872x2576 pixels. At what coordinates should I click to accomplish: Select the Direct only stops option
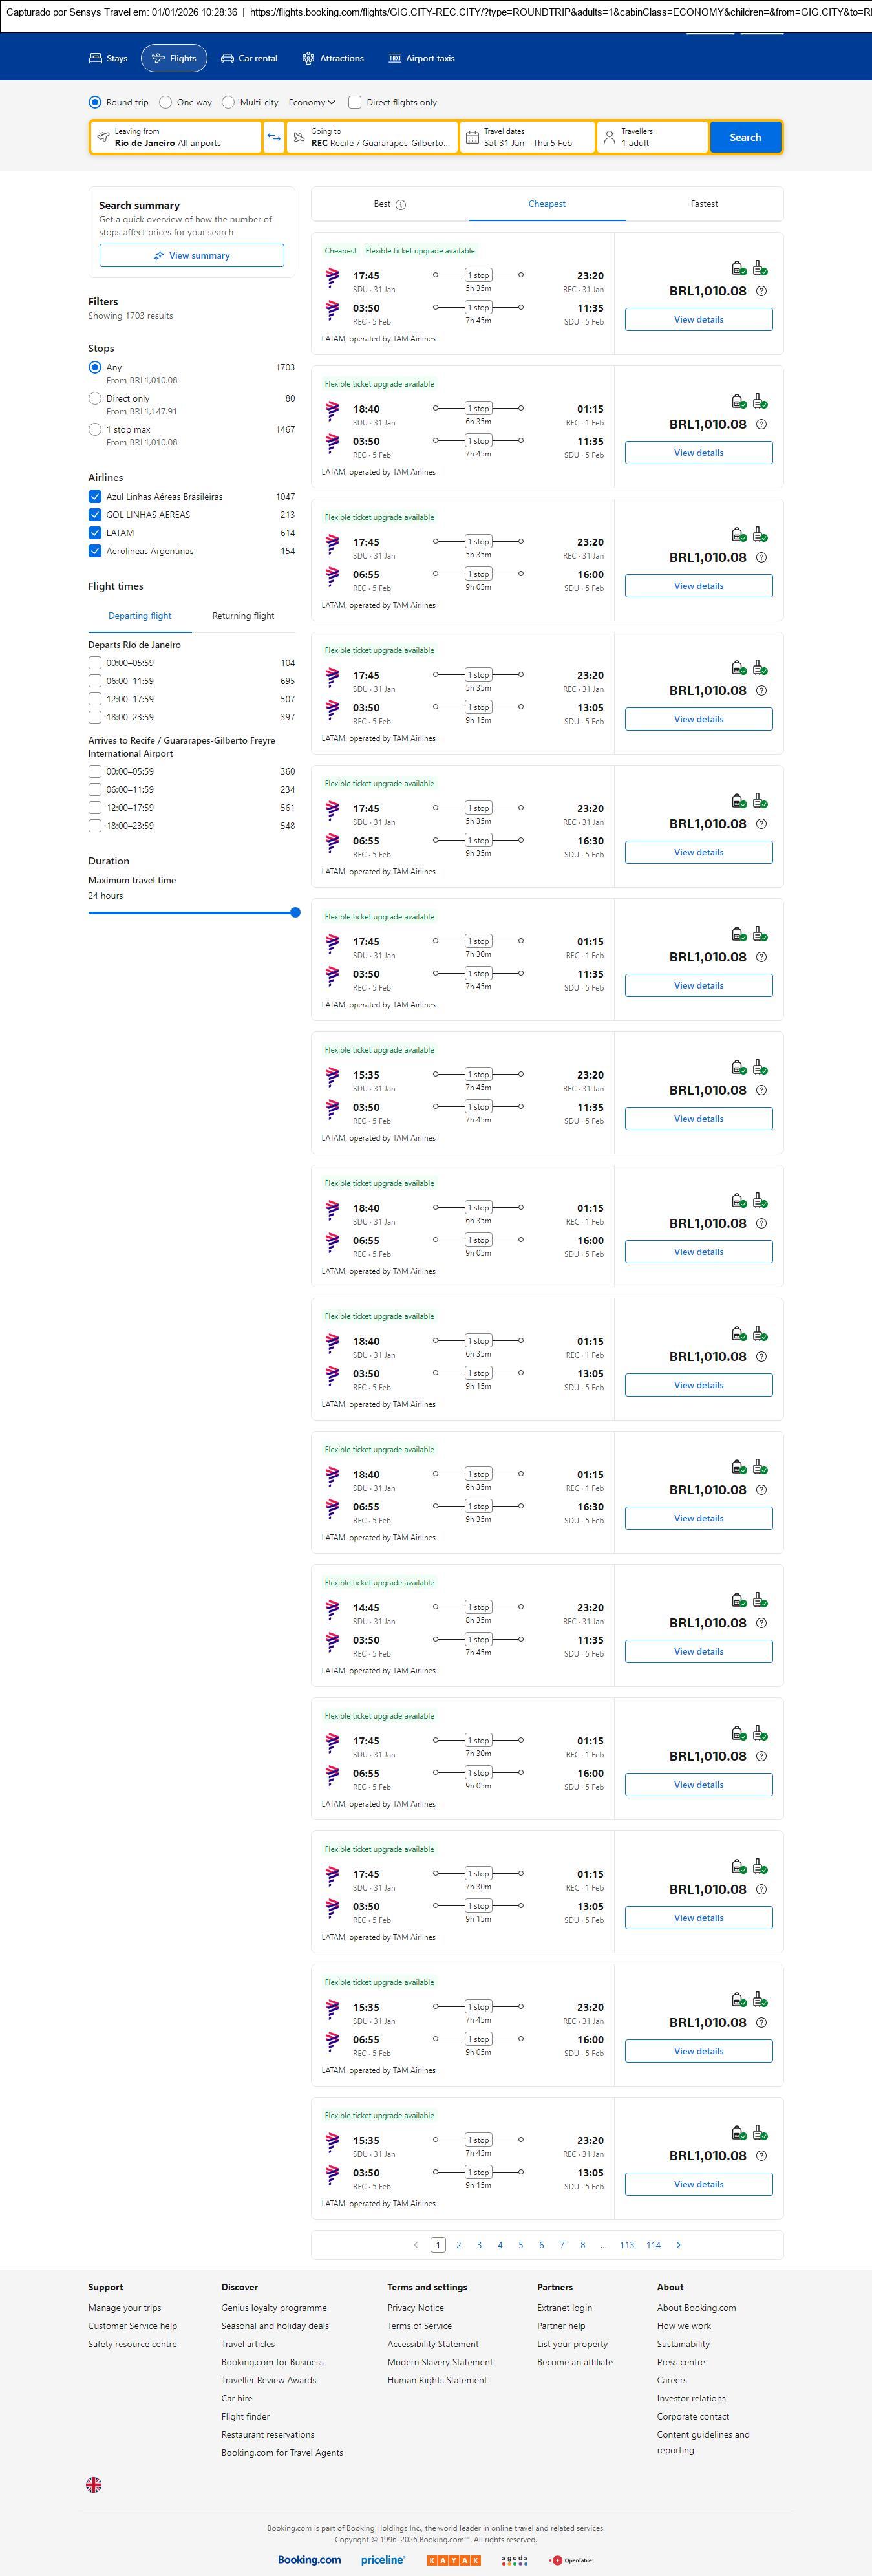95,398
